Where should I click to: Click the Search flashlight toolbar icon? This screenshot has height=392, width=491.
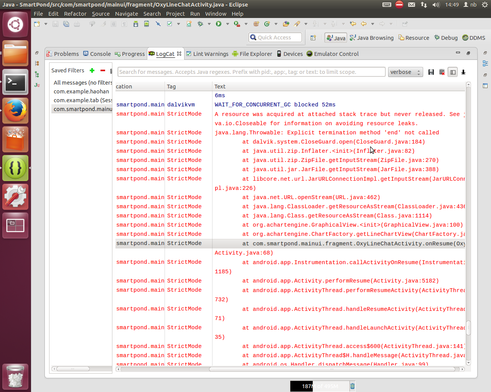coord(297,24)
